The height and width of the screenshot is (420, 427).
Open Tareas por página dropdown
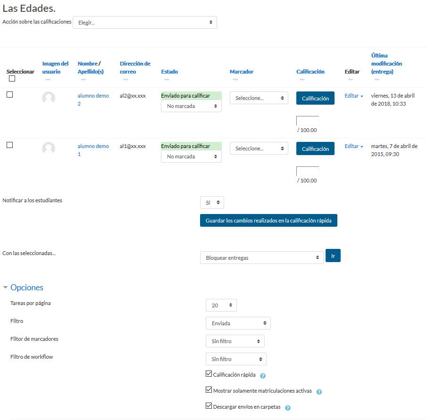pos(221,305)
